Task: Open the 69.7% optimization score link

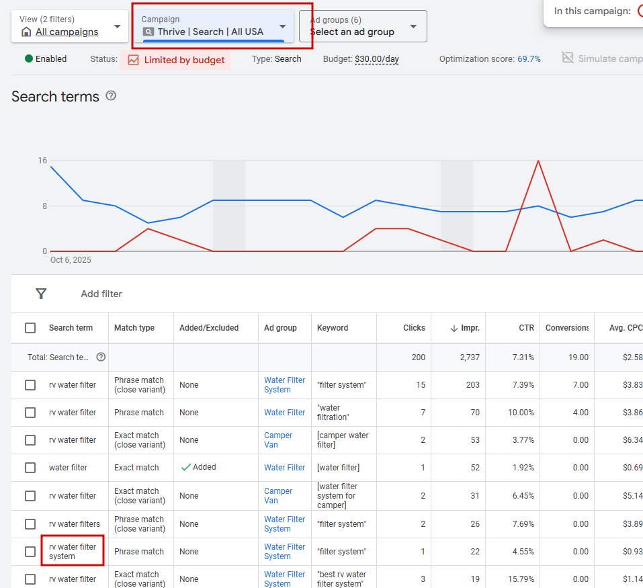Action: click(x=529, y=59)
